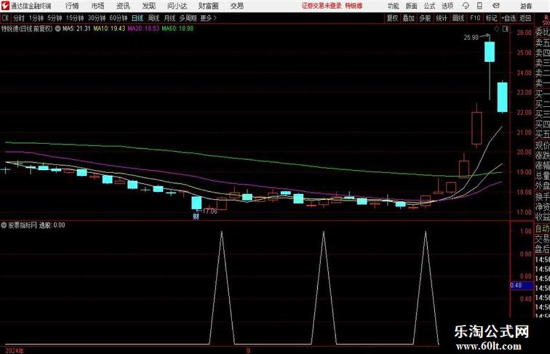
Task: Click the diamond icon at chart top-right
Action: [496, 29]
